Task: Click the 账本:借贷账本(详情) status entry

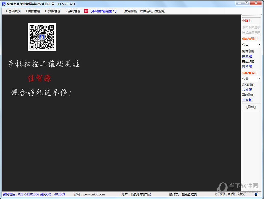Action: click(136, 194)
